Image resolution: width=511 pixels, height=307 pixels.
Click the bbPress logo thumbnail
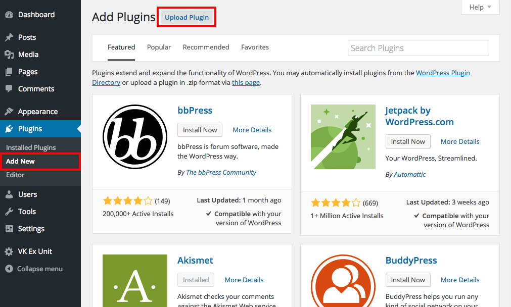point(135,137)
